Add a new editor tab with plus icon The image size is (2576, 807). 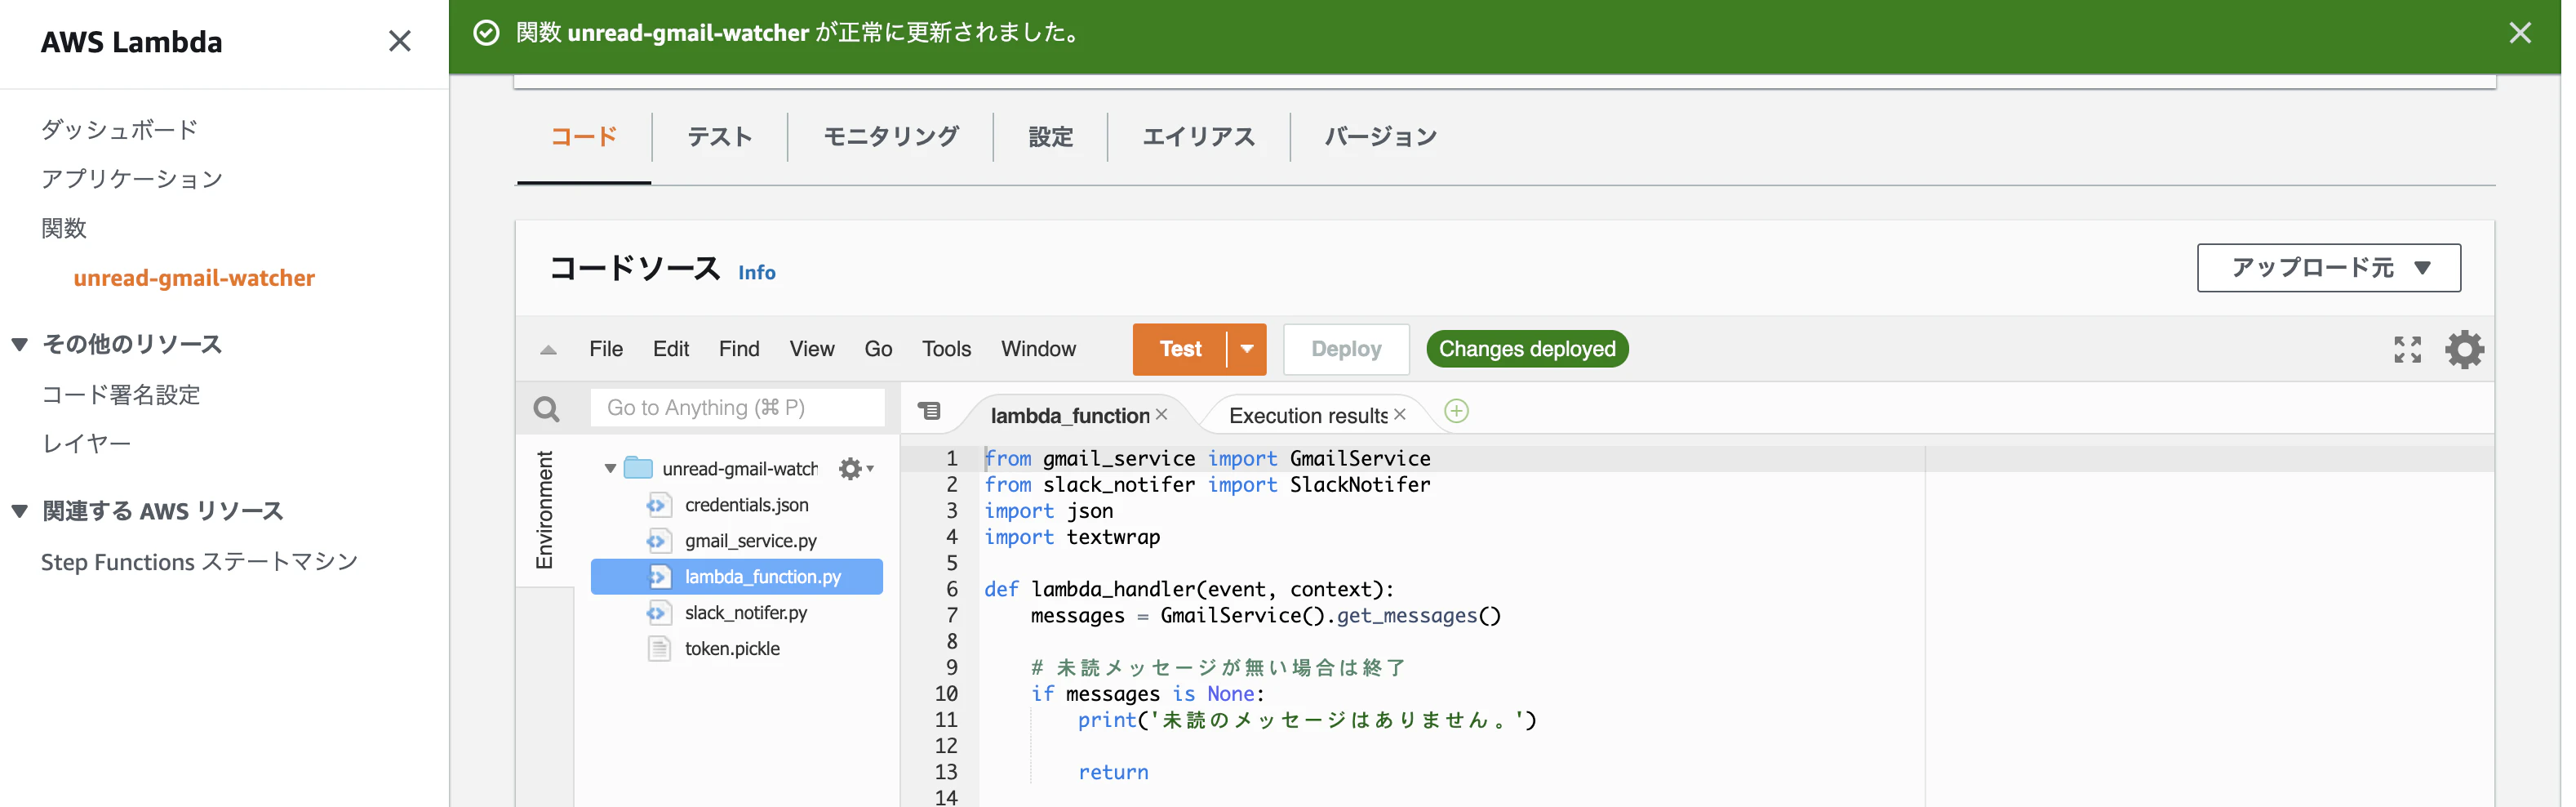tap(1457, 412)
